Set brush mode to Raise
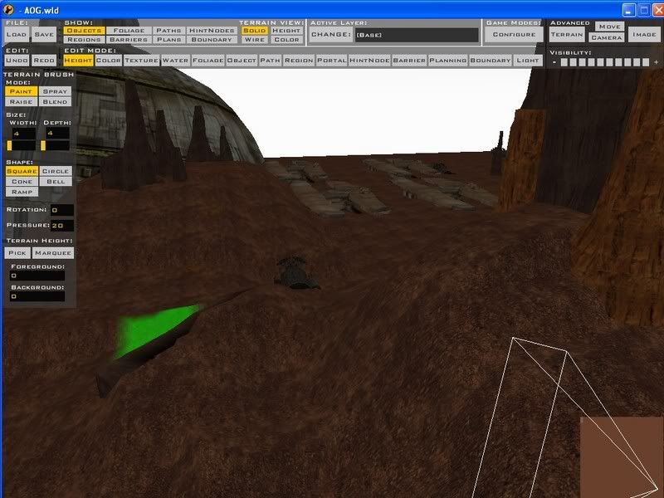The height and width of the screenshot is (498, 664). click(x=22, y=101)
